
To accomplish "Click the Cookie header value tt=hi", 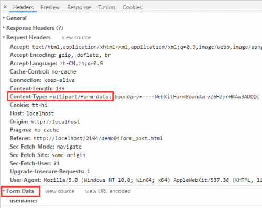I will [40, 105].
